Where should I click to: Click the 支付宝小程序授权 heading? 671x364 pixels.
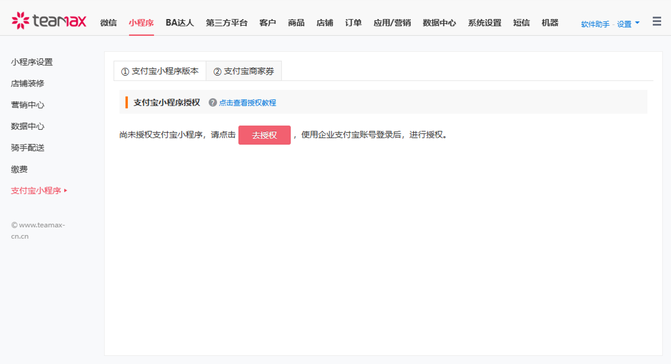tap(167, 102)
